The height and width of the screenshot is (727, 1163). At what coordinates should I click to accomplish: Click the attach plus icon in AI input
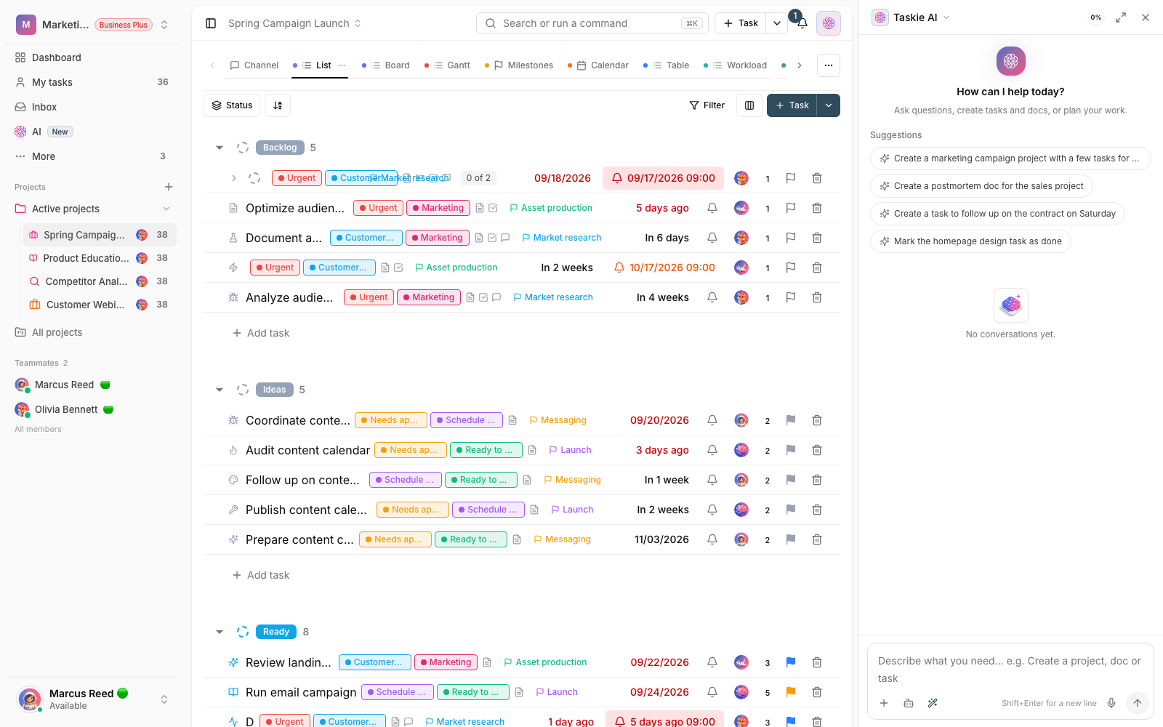[884, 703]
